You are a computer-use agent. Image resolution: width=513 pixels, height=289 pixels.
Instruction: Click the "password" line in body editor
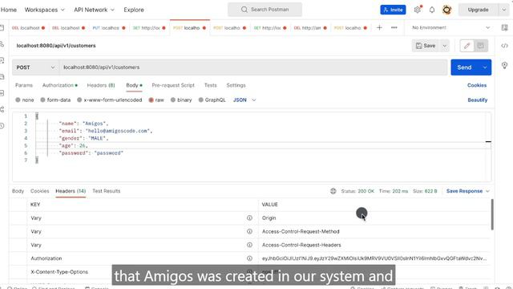coord(91,153)
